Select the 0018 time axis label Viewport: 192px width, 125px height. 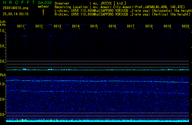tap(149, 26)
